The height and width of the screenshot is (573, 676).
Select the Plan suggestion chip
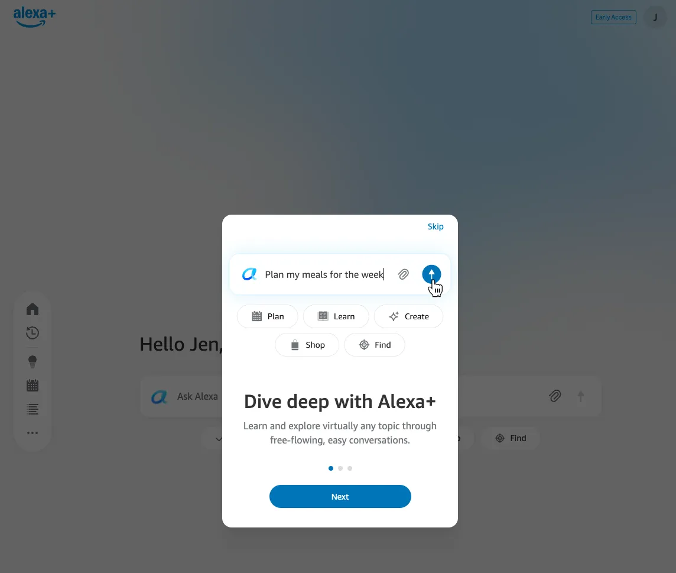(267, 316)
